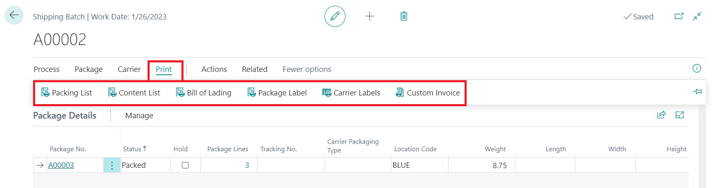Image resolution: width=727 pixels, height=188 pixels.
Task: Click the plus new record icon
Action: [369, 17]
